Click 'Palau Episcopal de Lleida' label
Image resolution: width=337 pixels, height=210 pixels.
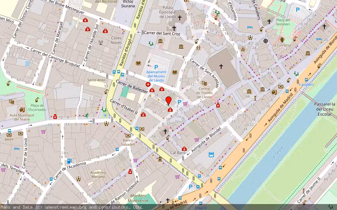[x=168, y=12]
